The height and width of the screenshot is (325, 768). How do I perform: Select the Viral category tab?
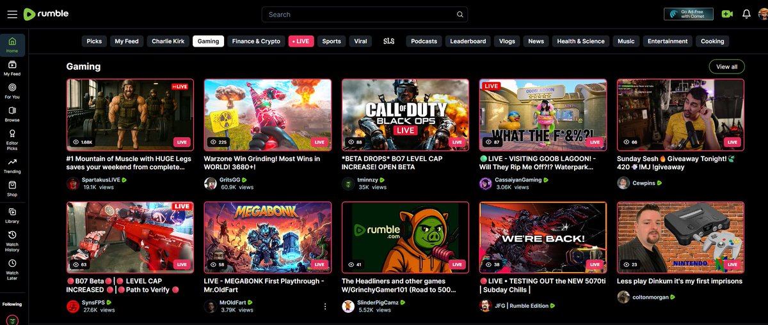click(x=361, y=41)
